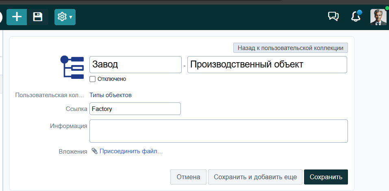The image size is (389, 191).
Task: Click the Отмена button
Action: pos(188,177)
